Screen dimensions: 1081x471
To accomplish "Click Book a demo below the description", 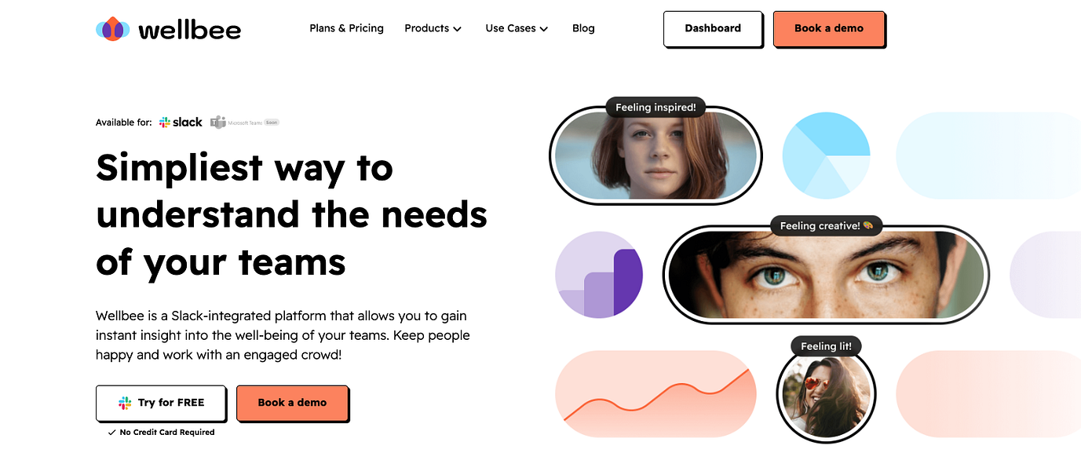I will (x=292, y=403).
